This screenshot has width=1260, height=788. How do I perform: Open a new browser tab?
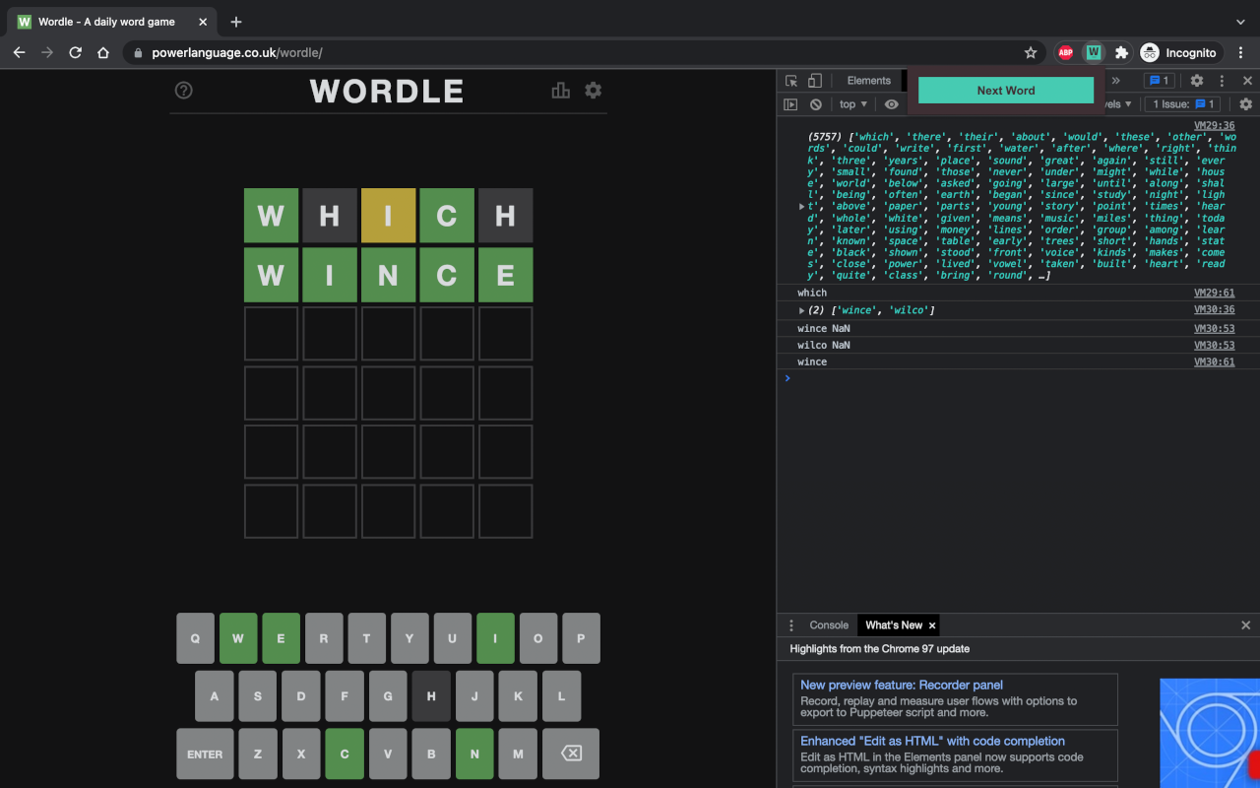point(236,22)
